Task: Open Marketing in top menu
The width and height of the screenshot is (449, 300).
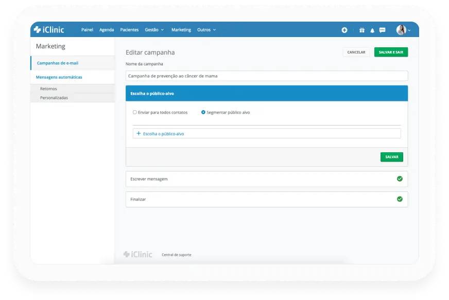Action: click(x=181, y=30)
